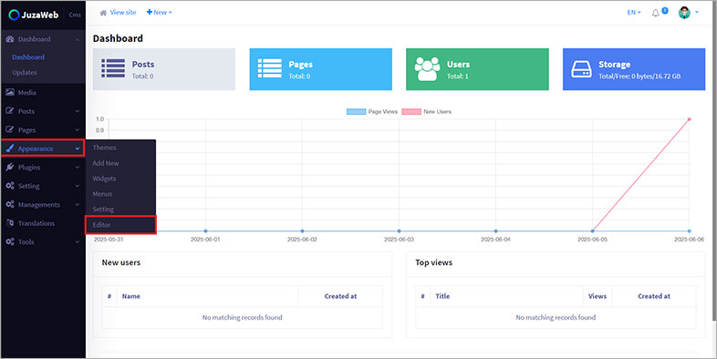Toggle the Page Views chart legend
717x359 pixels.
click(372, 111)
